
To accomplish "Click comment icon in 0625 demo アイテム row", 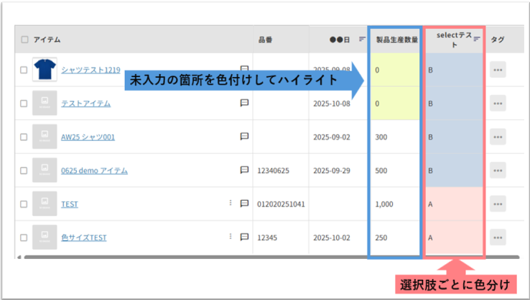I will tap(244, 171).
